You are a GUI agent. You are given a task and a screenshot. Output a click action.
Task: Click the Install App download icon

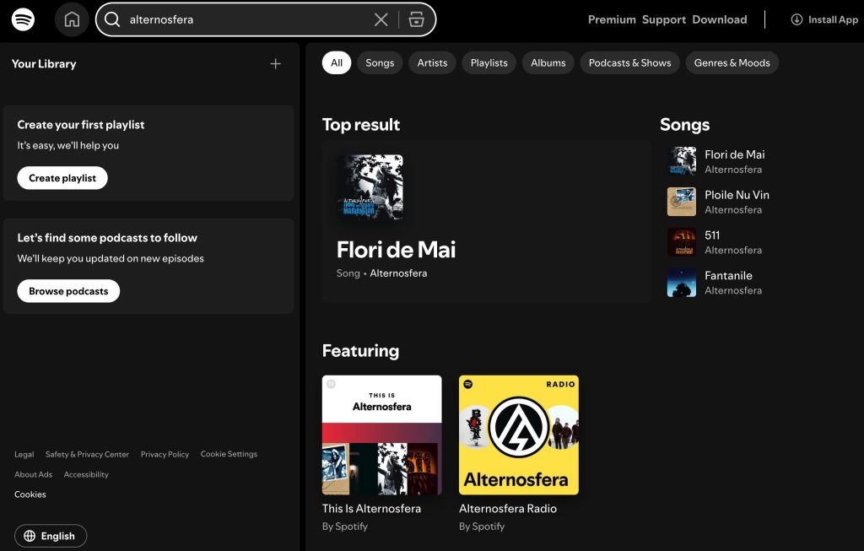coord(796,20)
